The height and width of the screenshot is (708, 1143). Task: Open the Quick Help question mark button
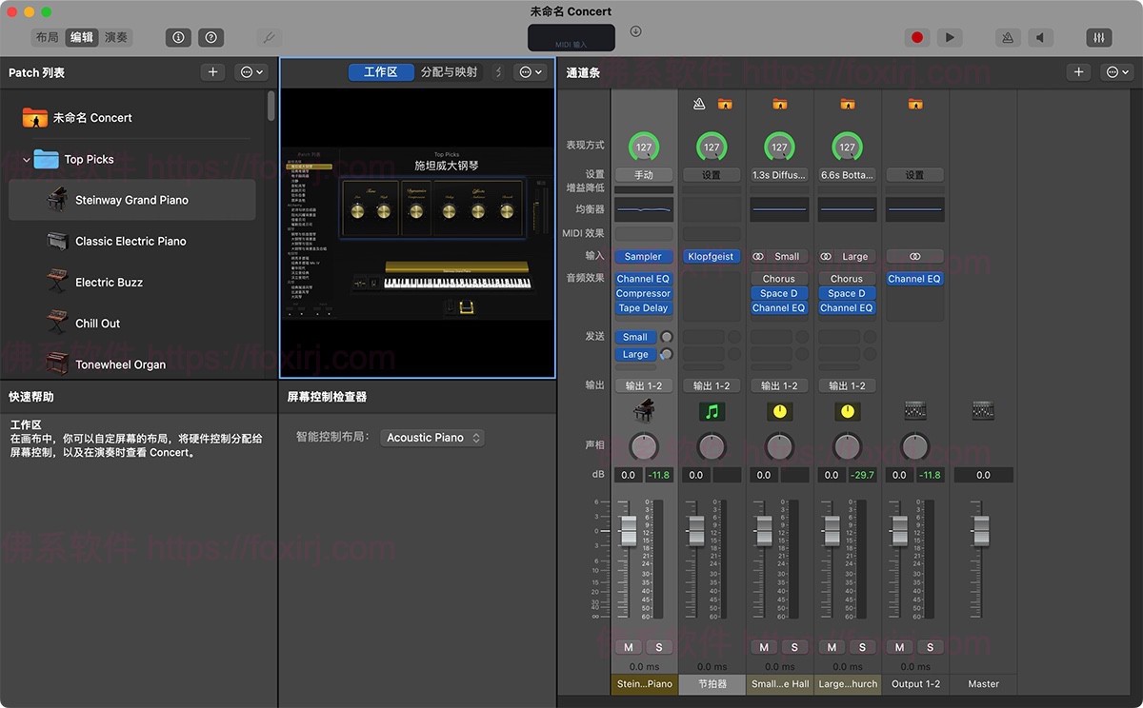click(211, 37)
